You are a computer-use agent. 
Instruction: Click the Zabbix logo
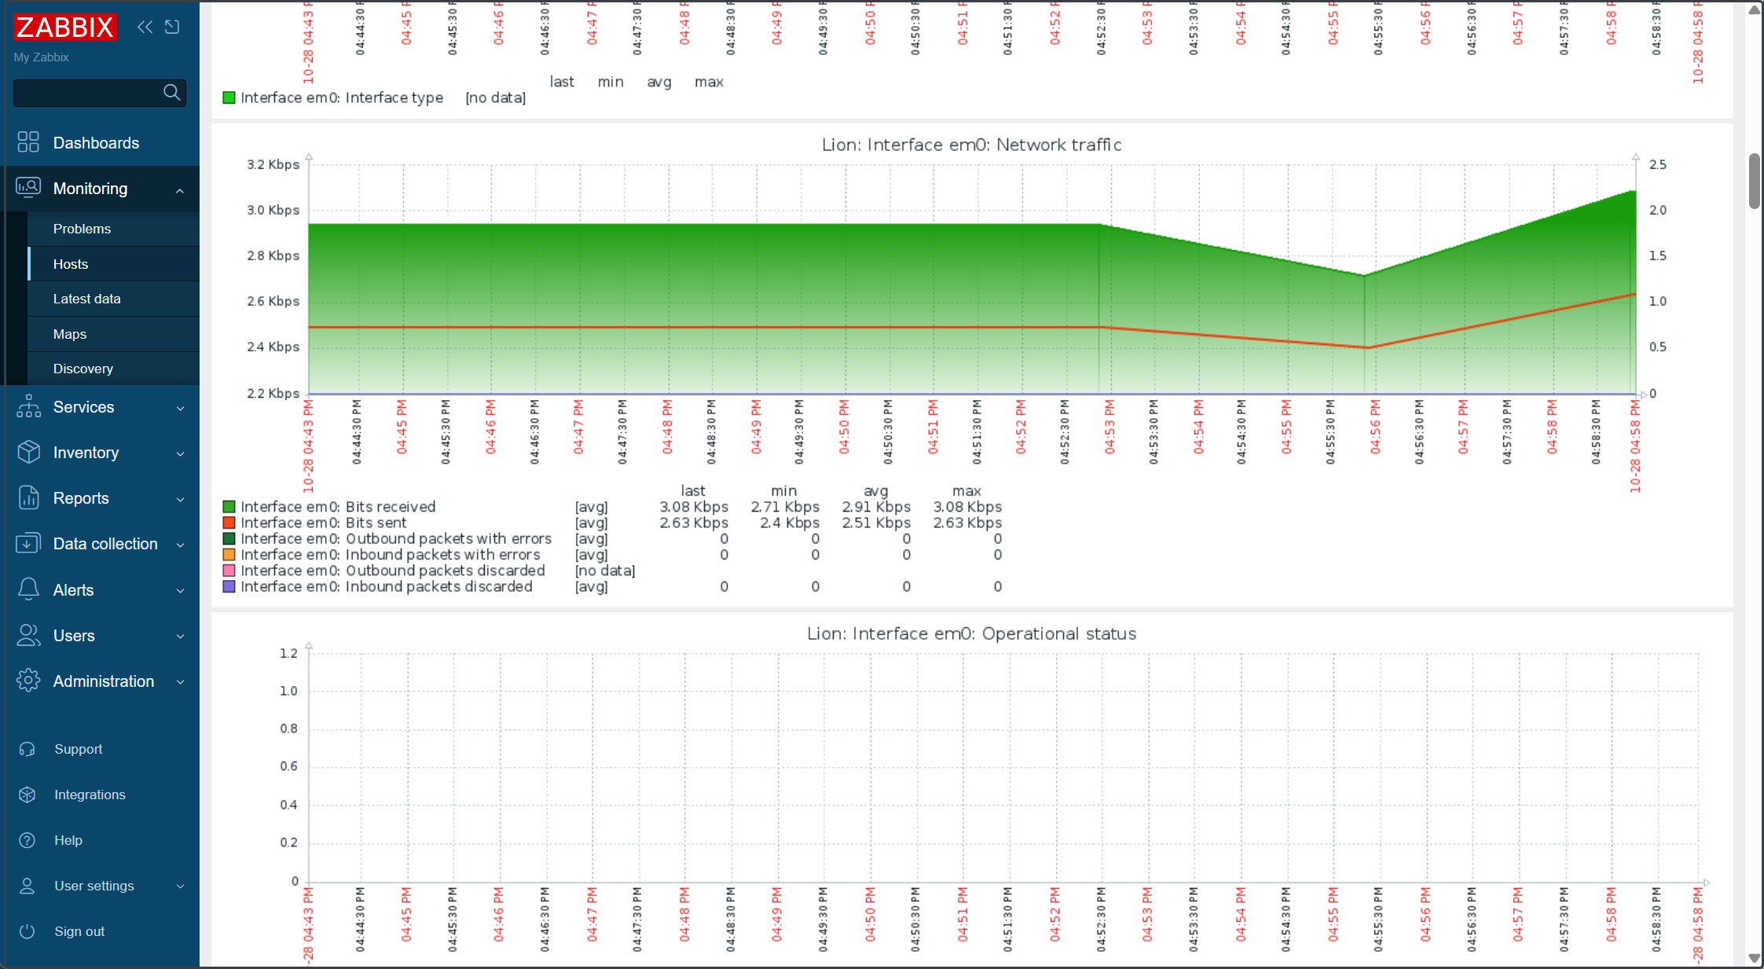click(x=65, y=28)
